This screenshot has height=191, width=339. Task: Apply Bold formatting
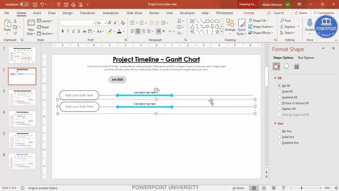[63, 31]
